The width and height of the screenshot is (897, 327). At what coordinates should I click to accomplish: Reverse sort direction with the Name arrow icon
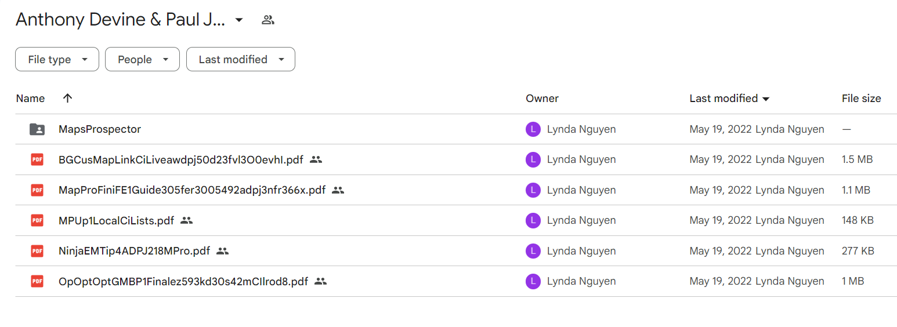tap(67, 98)
